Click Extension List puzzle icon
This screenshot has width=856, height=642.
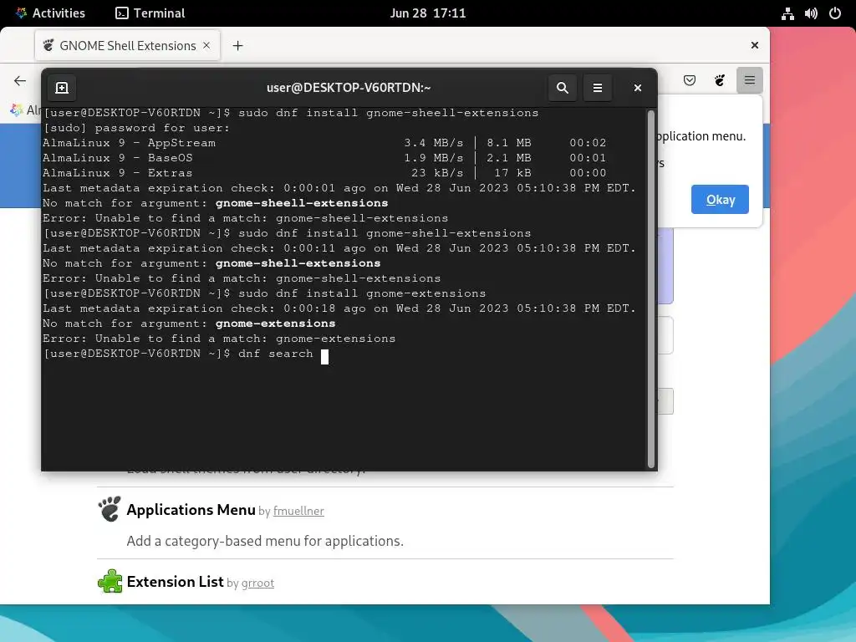tap(110, 581)
